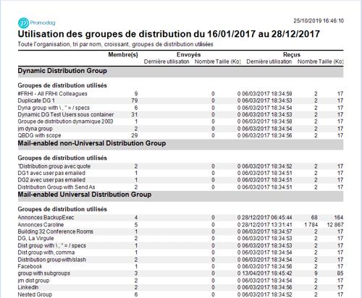The height and width of the screenshot is (298, 362).
Task: Click received size 85 for group with subgroups
Action: 340,273
